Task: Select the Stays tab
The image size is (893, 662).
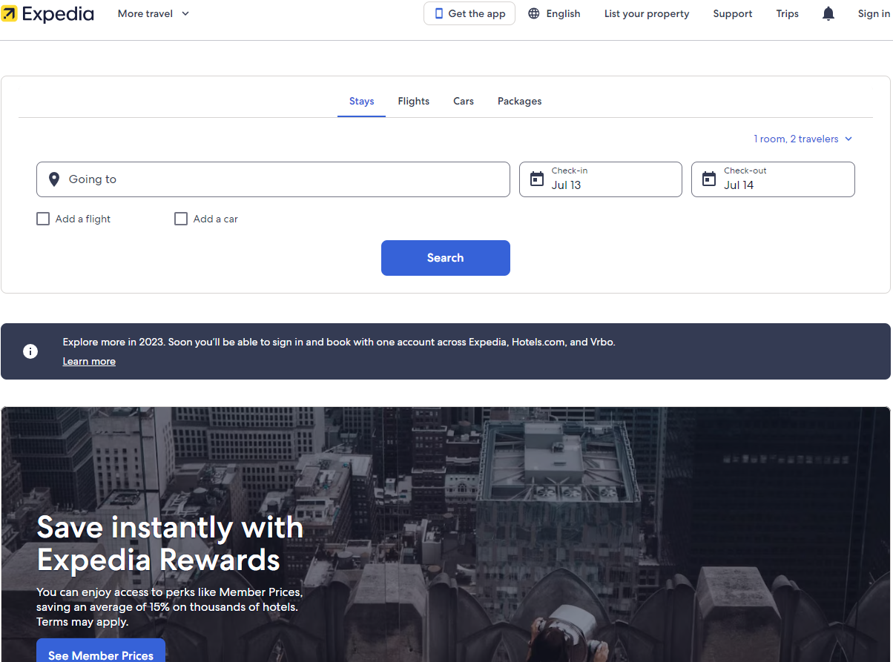Action: [x=361, y=102]
